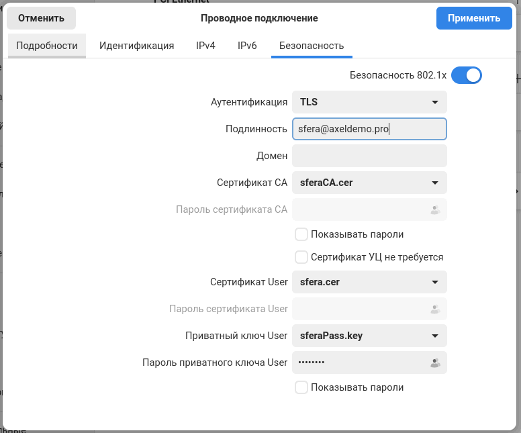Select the IPv6 tab

coord(247,46)
